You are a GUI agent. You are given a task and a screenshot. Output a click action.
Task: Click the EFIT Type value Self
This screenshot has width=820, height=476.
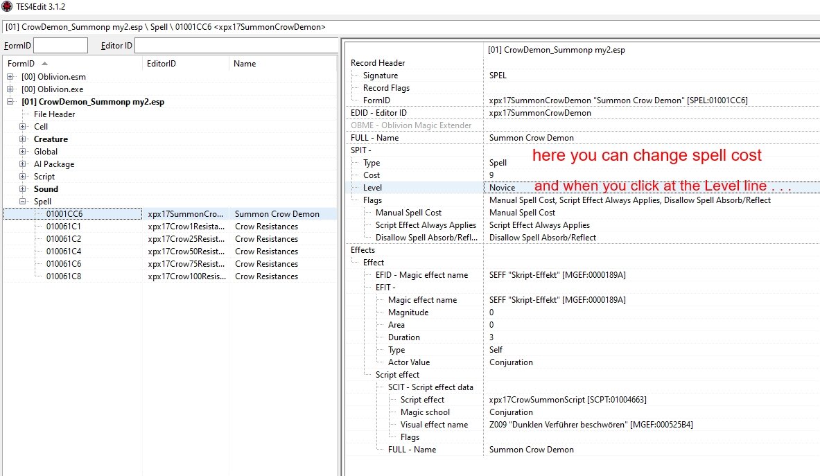pyautogui.click(x=496, y=350)
